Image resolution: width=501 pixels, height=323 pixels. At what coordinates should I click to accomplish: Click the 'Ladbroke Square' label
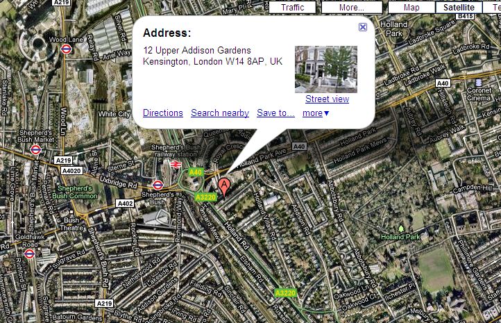click(x=432, y=32)
